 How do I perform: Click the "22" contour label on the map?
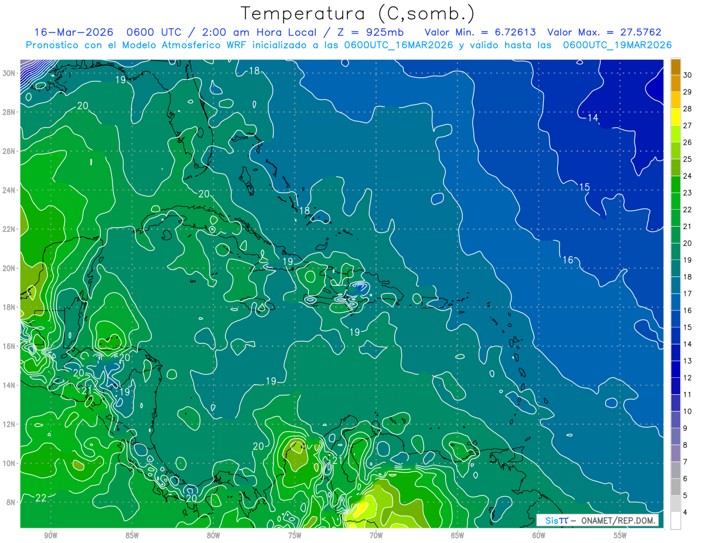[x=41, y=498]
